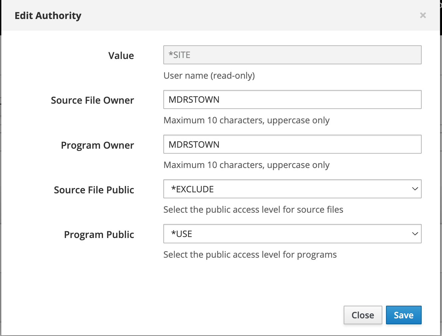Screen dimensions: 442x336
Task: Click the chevron arrow beside *USE
Action: [x=415, y=234]
